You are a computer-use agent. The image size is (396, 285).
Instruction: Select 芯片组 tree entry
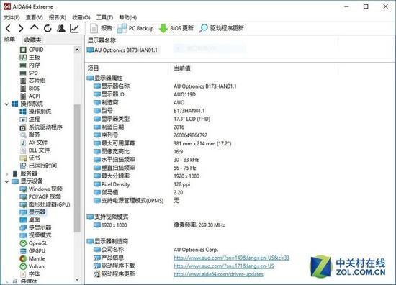click(x=32, y=81)
